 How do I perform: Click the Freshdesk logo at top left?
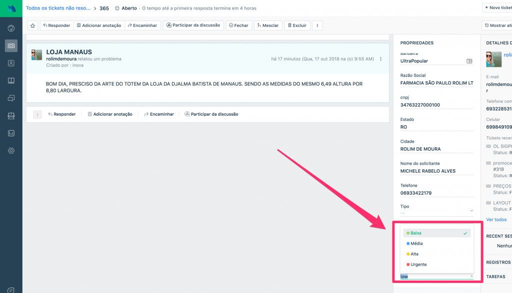[x=11, y=8]
